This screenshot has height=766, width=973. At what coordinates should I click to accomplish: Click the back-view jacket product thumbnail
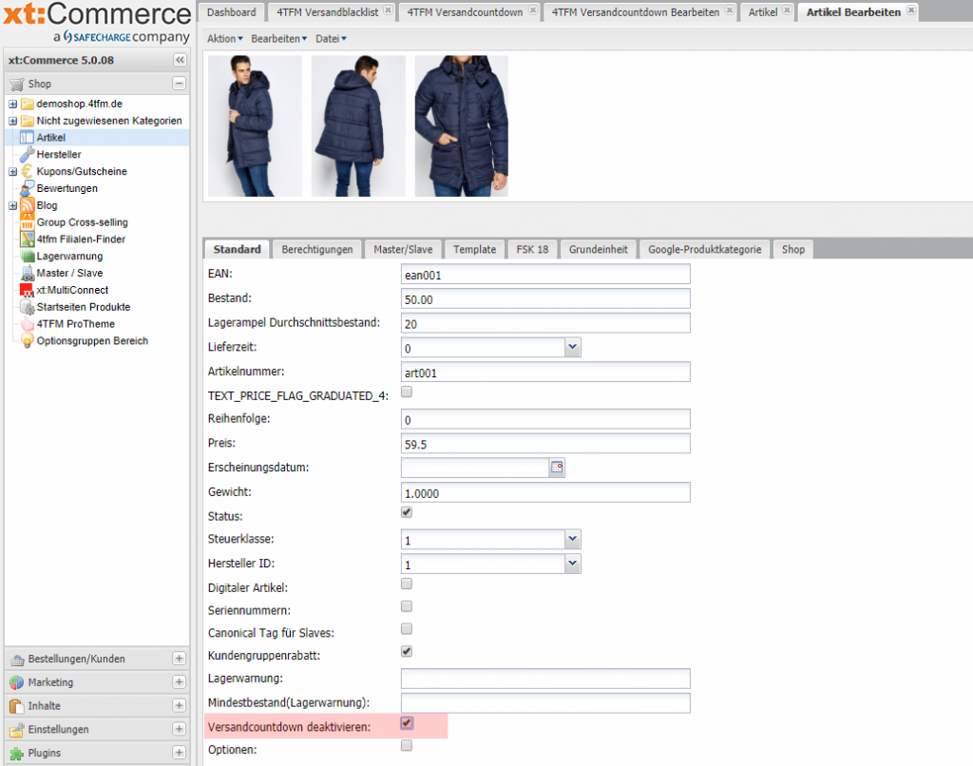coord(358,125)
